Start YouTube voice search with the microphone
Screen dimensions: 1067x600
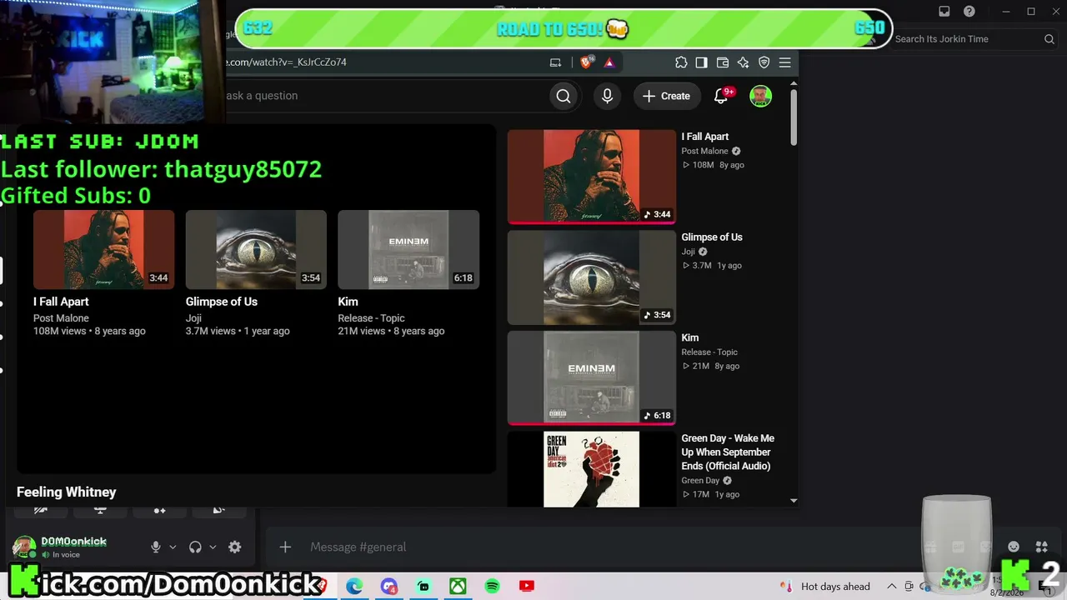(x=607, y=96)
